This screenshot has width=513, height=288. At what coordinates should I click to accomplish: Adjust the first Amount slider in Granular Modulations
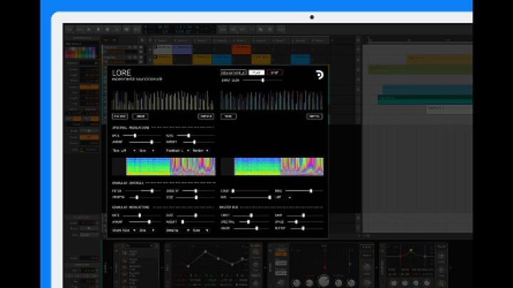coord(145,222)
